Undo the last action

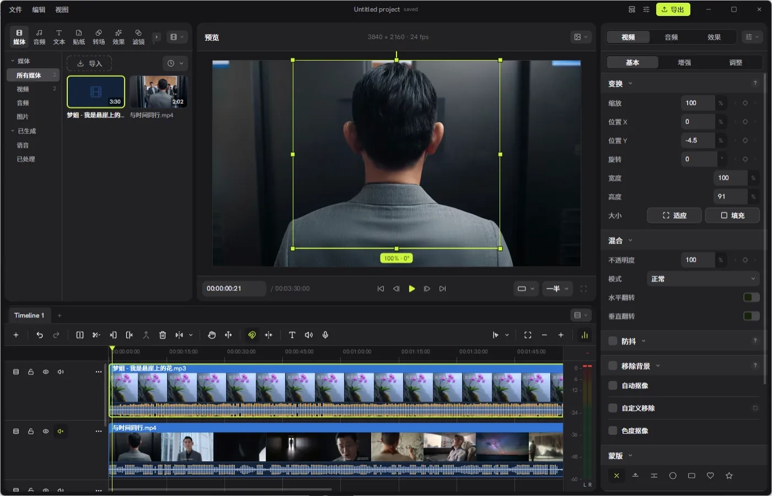pos(40,335)
